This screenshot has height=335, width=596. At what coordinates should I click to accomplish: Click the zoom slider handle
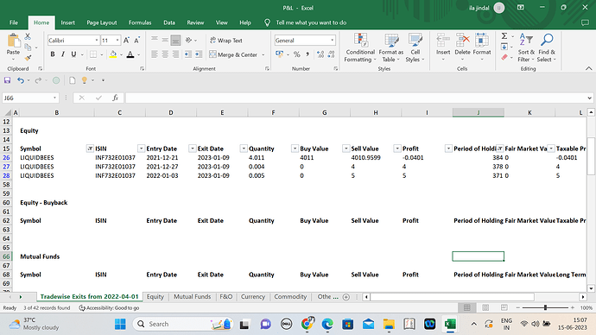pyautogui.click(x=545, y=307)
